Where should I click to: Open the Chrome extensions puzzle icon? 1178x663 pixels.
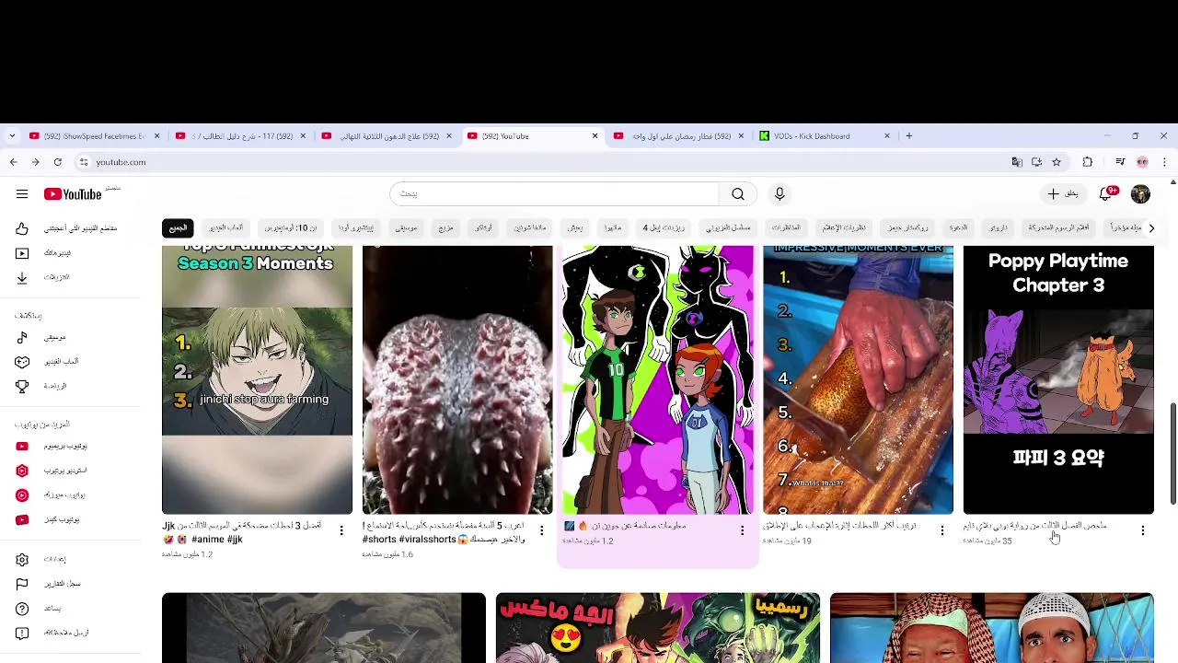click(1088, 162)
